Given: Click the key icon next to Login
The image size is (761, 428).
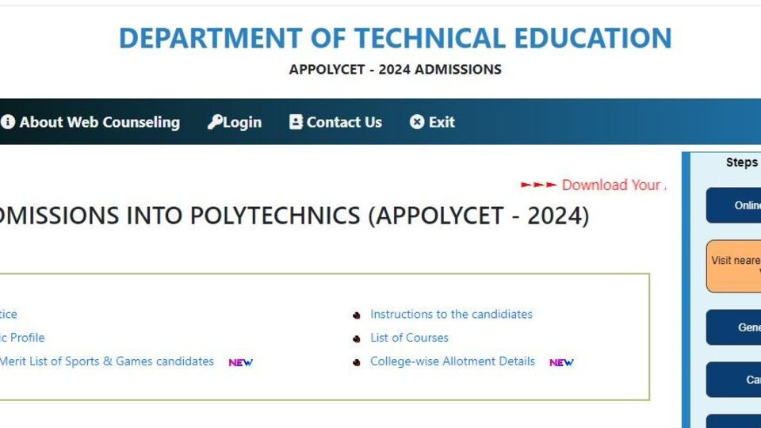Looking at the screenshot, I should point(215,122).
